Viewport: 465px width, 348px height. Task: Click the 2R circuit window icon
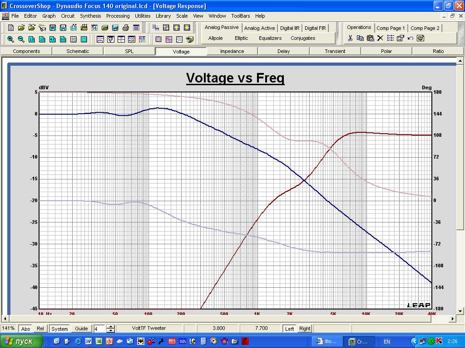click(x=132, y=39)
